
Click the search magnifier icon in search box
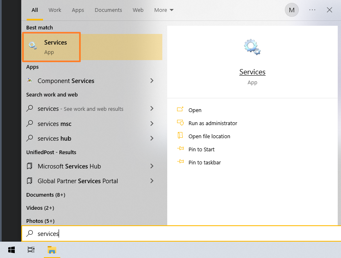[x=30, y=233]
